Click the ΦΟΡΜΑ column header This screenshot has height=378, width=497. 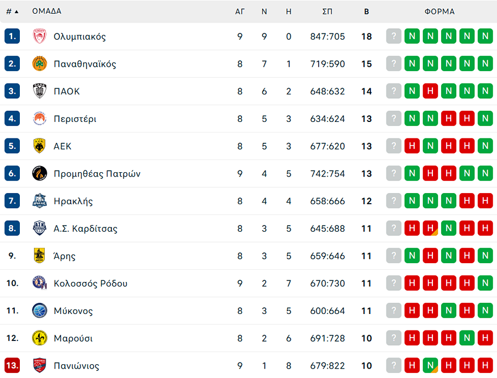pos(440,11)
